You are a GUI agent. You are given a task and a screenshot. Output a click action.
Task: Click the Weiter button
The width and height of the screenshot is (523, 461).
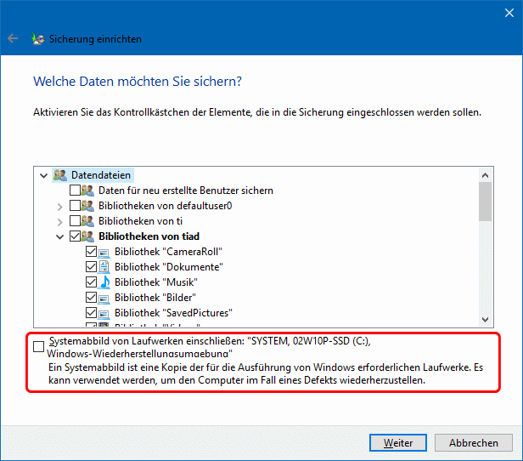pos(398,443)
